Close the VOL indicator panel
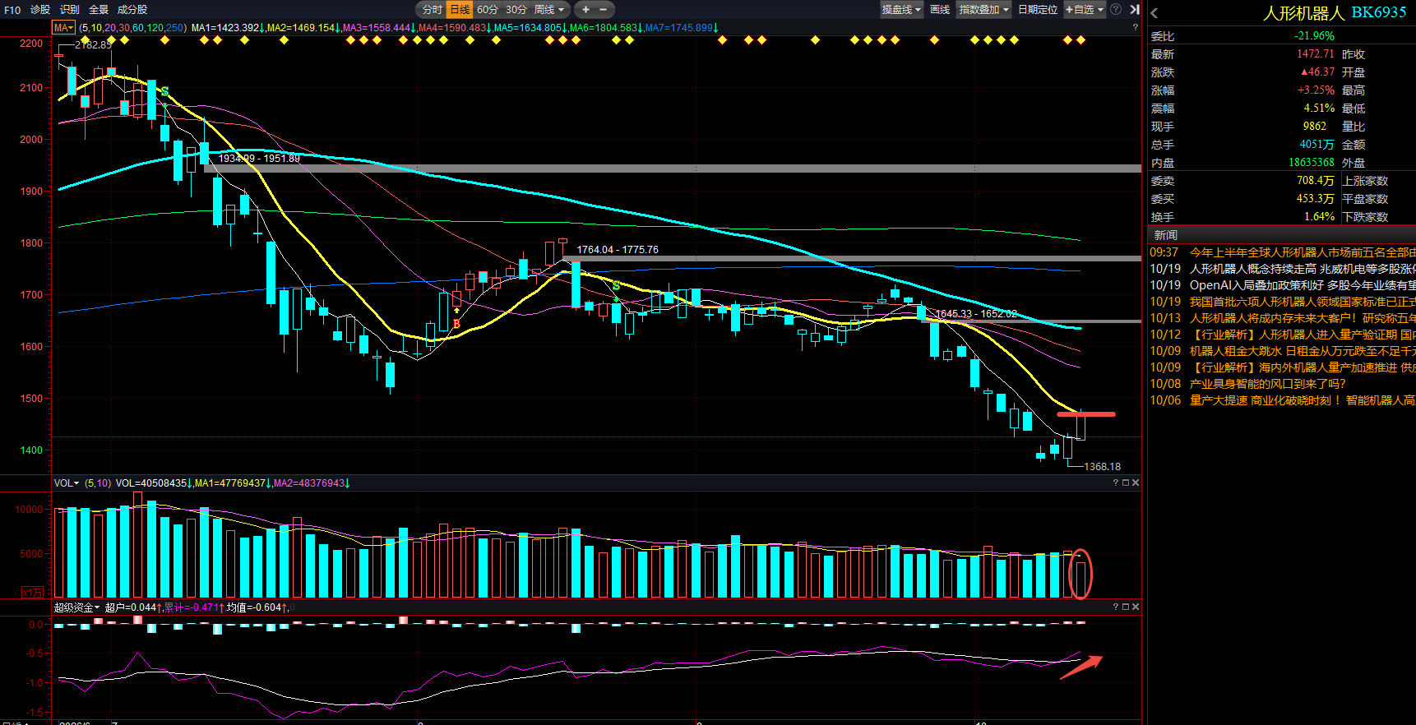Screen dimensions: 1416x725 (x=1136, y=483)
